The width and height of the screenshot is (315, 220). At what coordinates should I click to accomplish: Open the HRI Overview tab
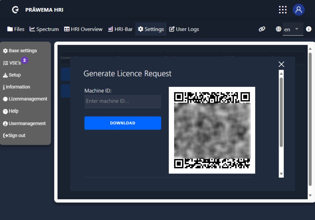pos(83,29)
